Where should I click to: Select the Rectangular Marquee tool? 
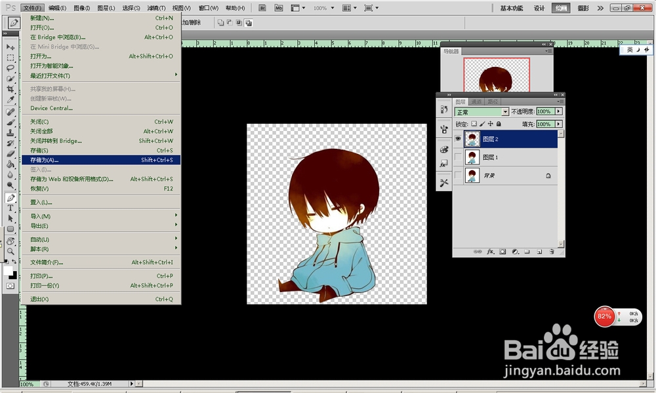10,58
